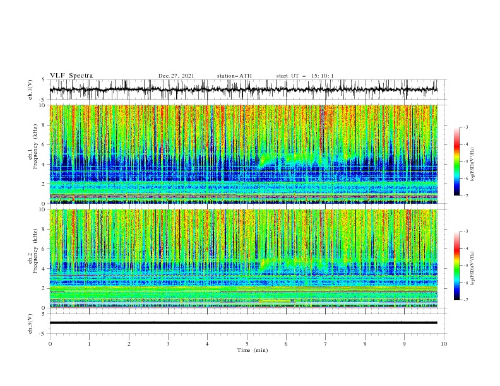500x386 pixels.
Task: Click the "-7" tick on ch.2 color bar
Action: (465, 300)
